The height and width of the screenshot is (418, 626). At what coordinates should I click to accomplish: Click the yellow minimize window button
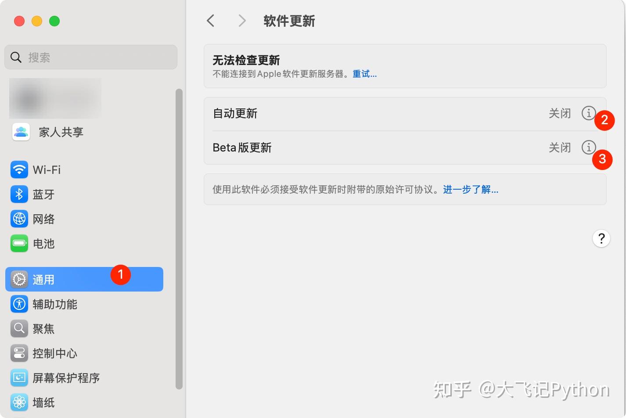(37, 21)
